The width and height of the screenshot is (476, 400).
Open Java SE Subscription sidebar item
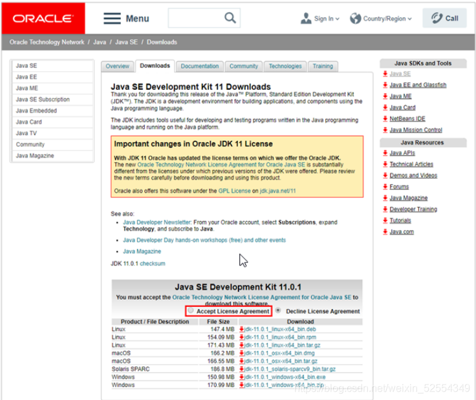52,99
